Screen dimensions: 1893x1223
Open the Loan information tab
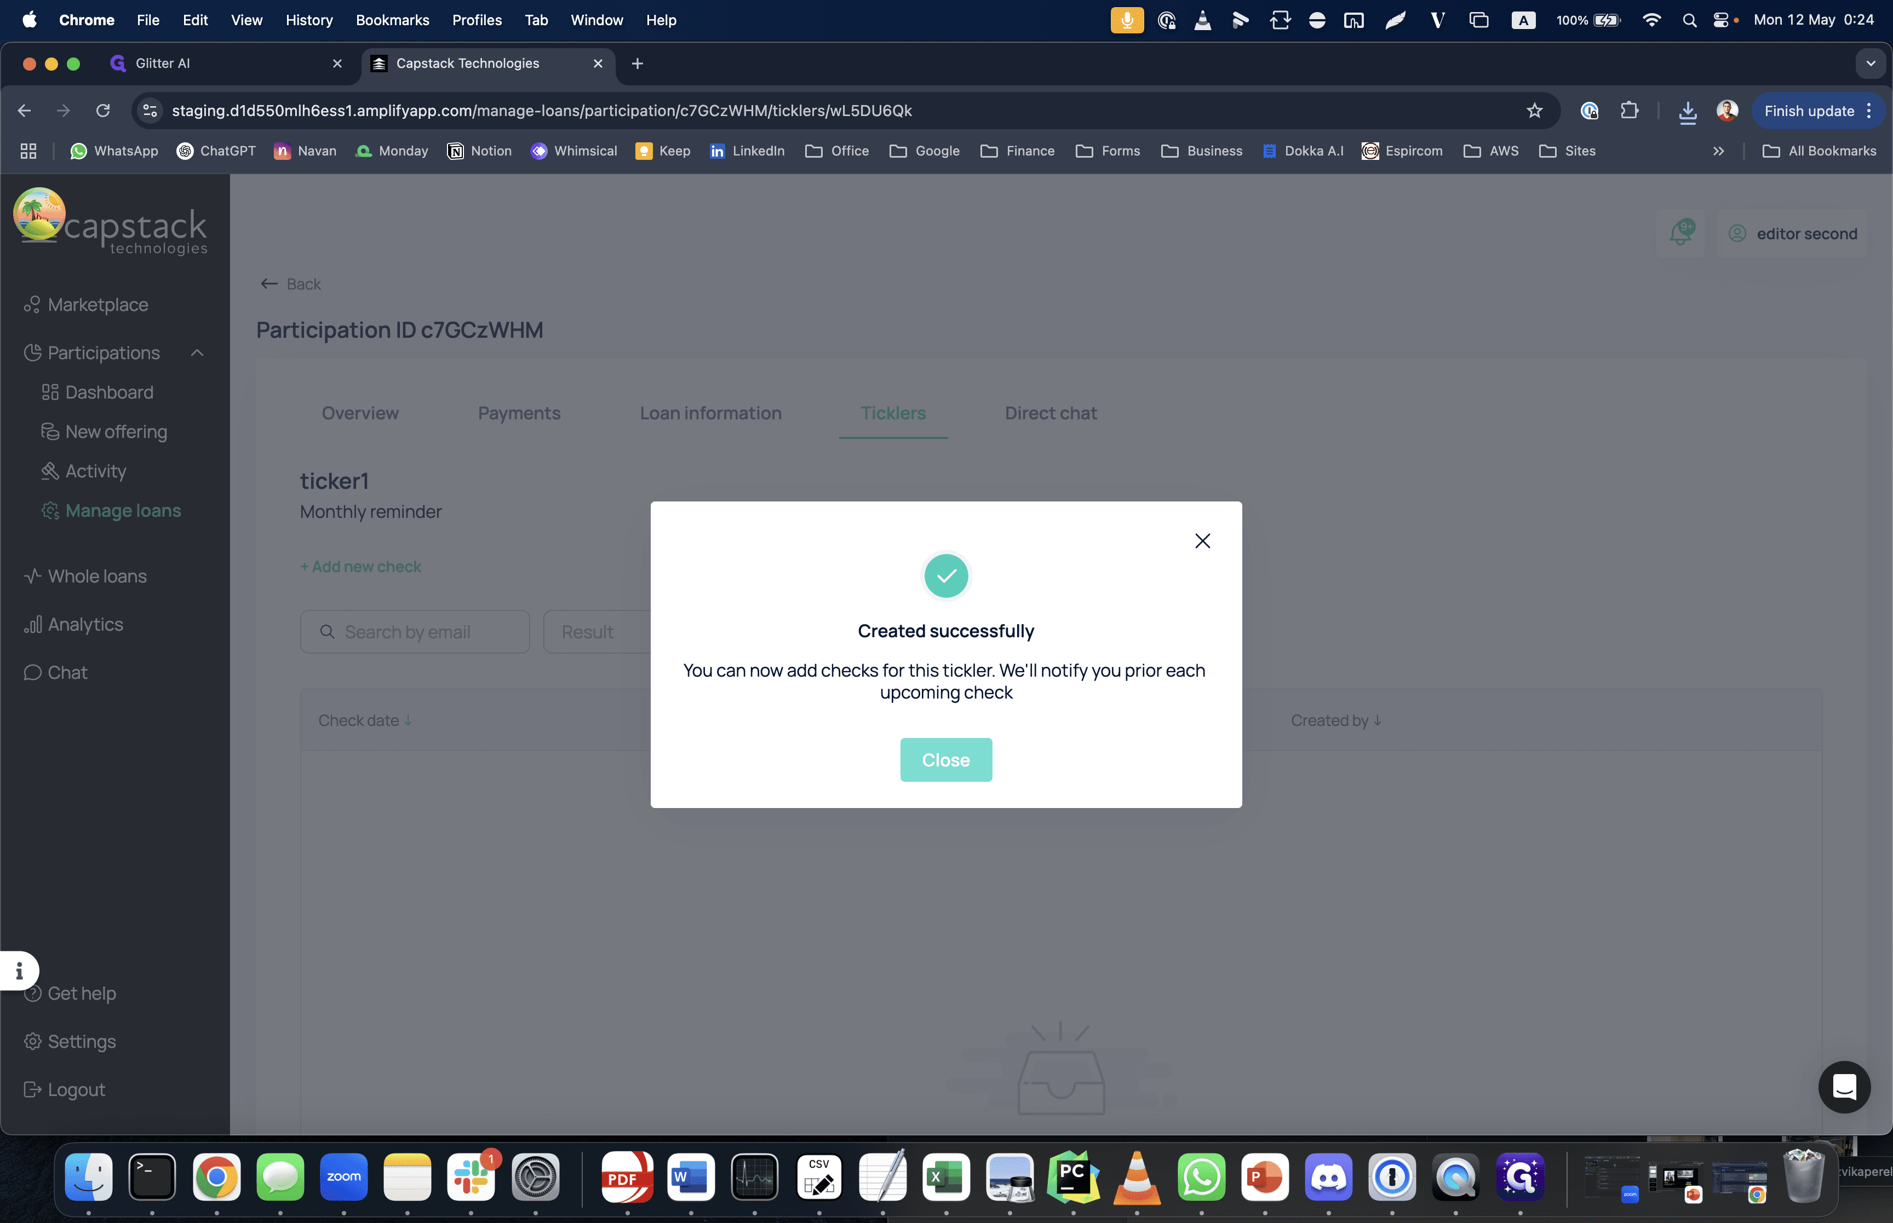pyautogui.click(x=710, y=413)
